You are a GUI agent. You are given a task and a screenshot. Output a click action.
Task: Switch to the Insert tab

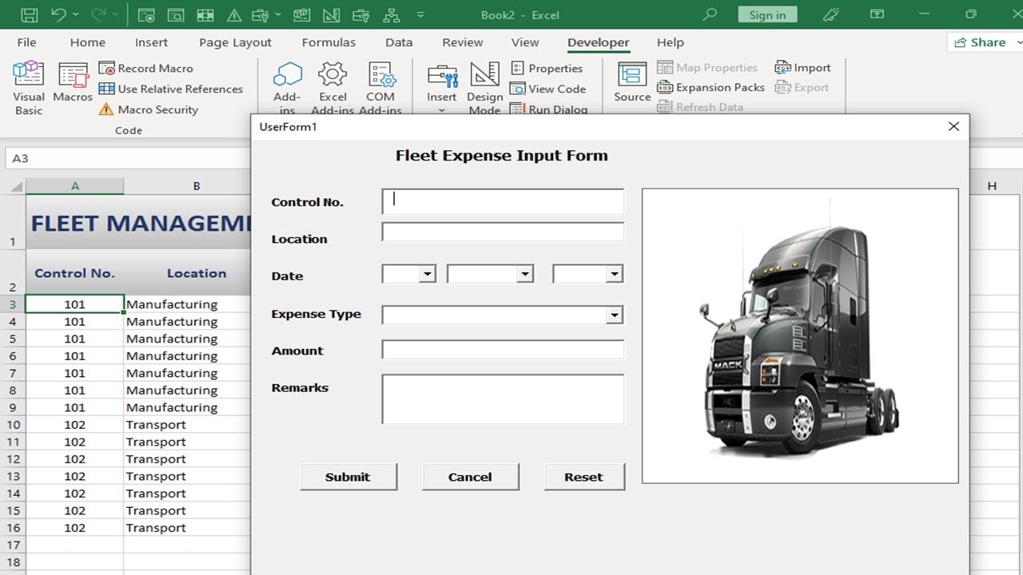point(151,42)
